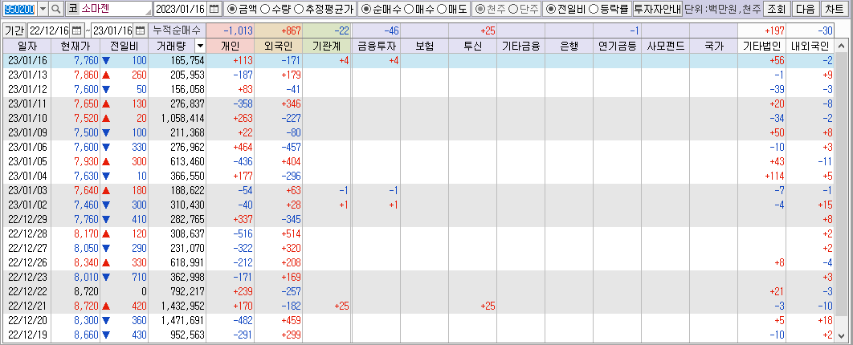Open stock search magnifier icon

coord(56,9)
